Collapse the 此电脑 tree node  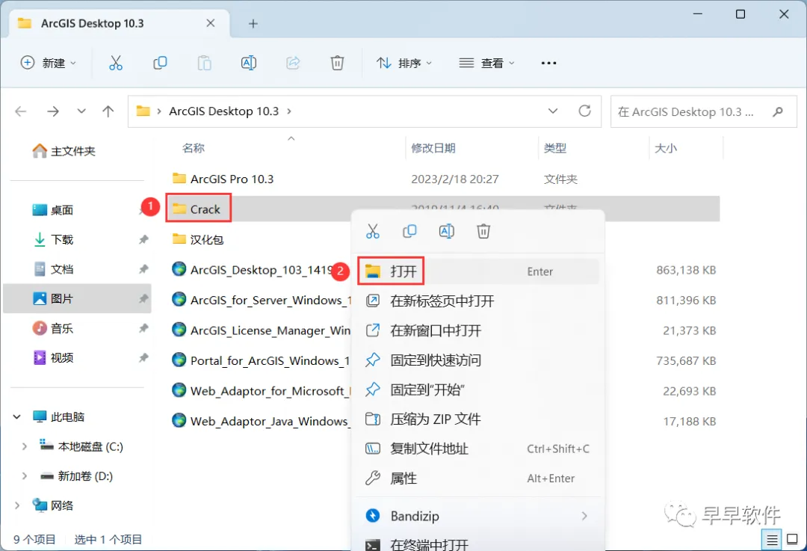click(x=17, y=416)
